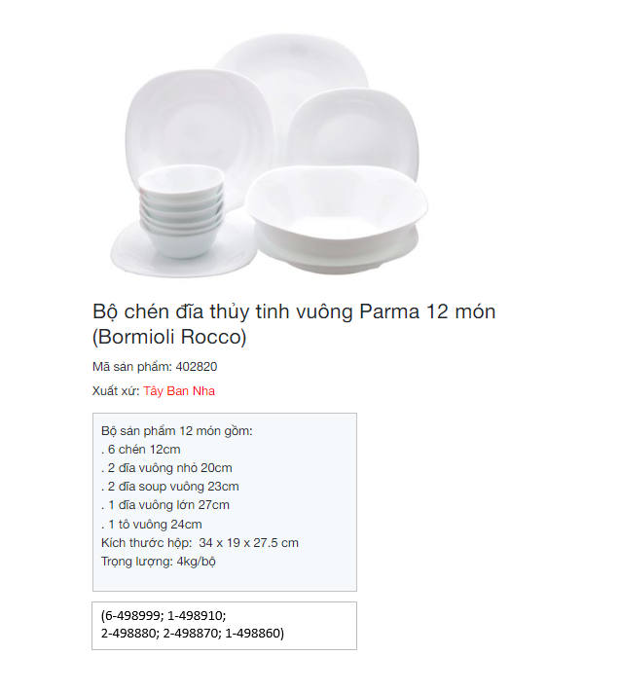This screenshot has width=620, height=692.
Task: Select the "2 đĩa vuông nhỏ 20cm" line
Action: [168, 467]
